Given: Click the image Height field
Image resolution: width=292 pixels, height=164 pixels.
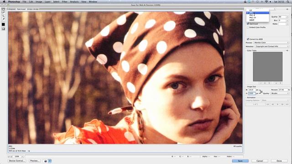Looking at the screenshot, I should (252, 93).
